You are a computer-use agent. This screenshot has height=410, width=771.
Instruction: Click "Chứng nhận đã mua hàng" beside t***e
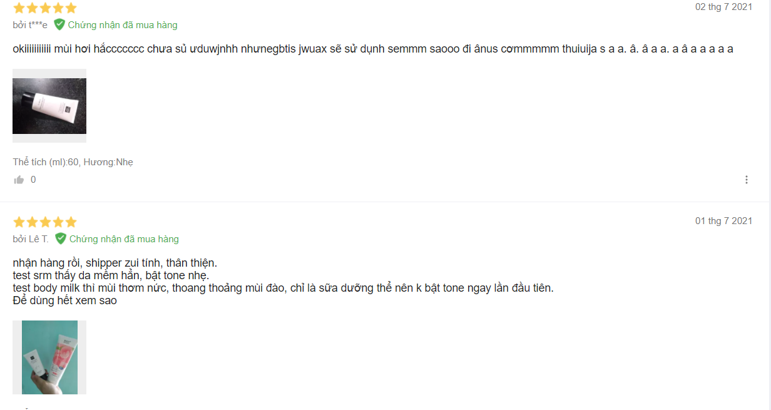(123, 25)
